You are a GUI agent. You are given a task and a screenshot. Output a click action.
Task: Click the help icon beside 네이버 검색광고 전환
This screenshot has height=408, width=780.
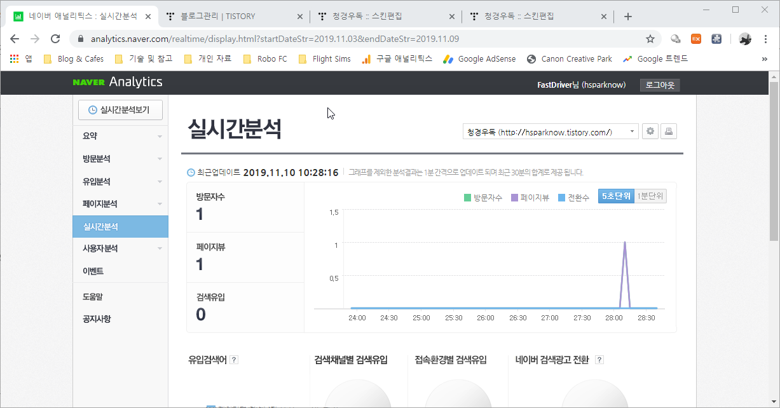[599, 360]
